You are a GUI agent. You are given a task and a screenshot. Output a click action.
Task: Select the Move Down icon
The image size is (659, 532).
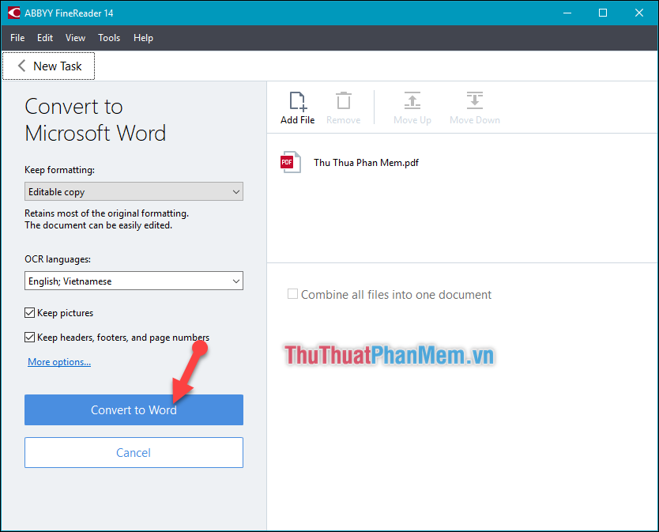pos(474,101)
